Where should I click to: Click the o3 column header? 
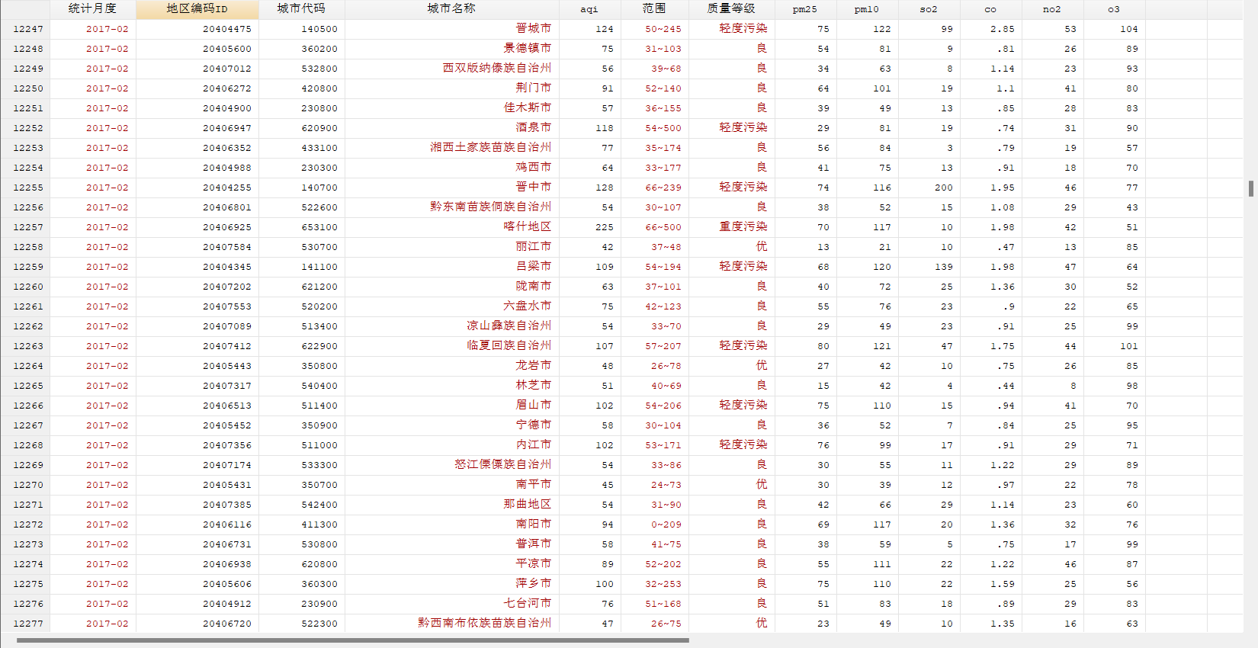1114,9
